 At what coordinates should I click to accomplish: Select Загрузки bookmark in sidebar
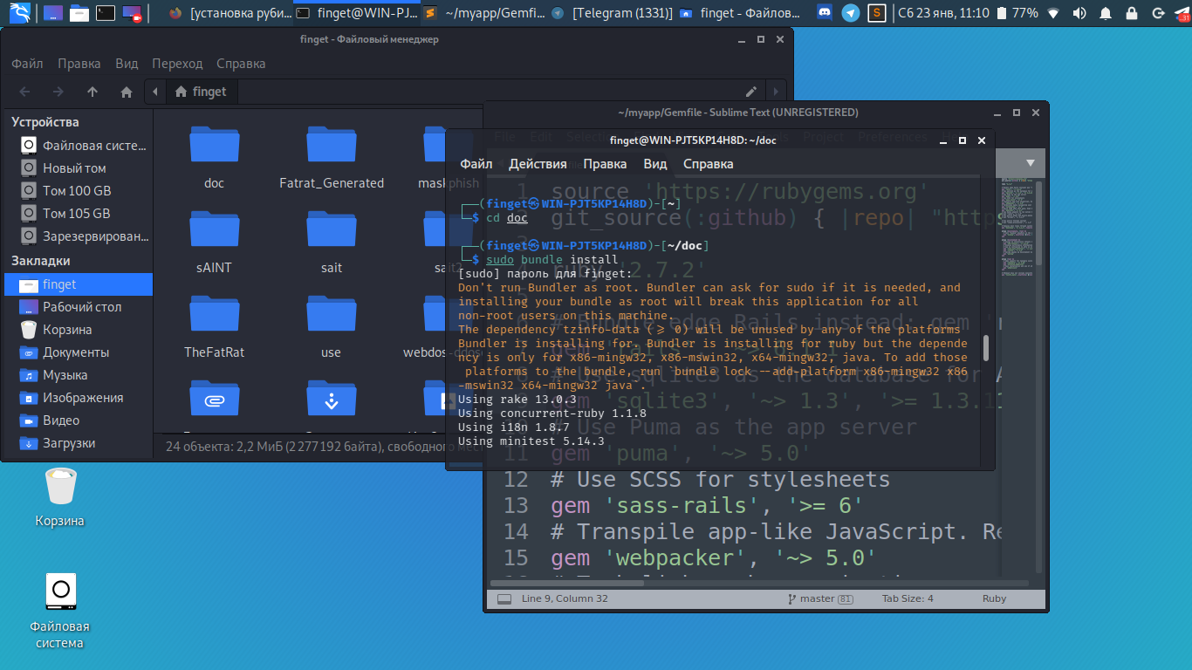tap(77, 443)
